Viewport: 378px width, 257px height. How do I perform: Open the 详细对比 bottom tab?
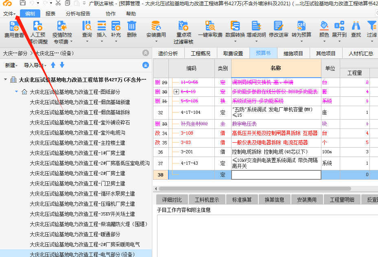[x=172, y=200]
